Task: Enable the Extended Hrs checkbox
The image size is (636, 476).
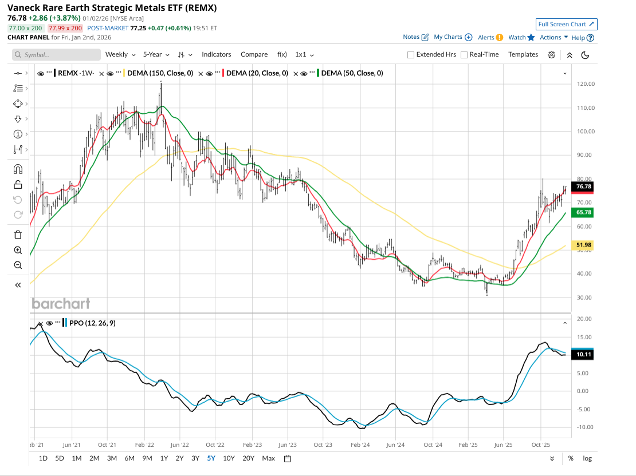Action: click(411, 55)
